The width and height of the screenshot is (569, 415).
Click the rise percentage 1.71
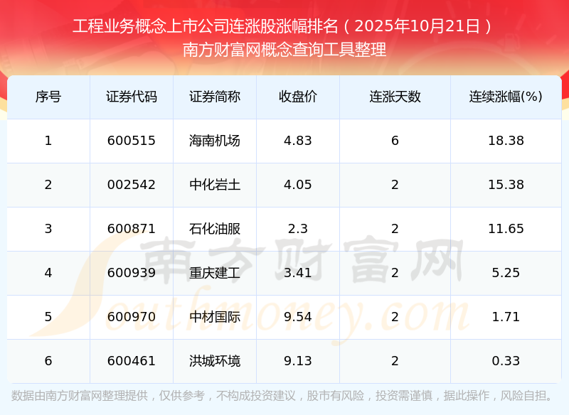(506, 317)
